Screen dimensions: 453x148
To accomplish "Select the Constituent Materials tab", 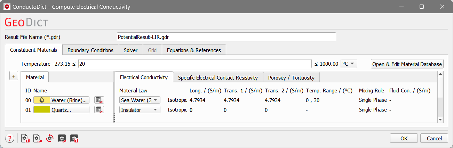I will coord(33,50).
